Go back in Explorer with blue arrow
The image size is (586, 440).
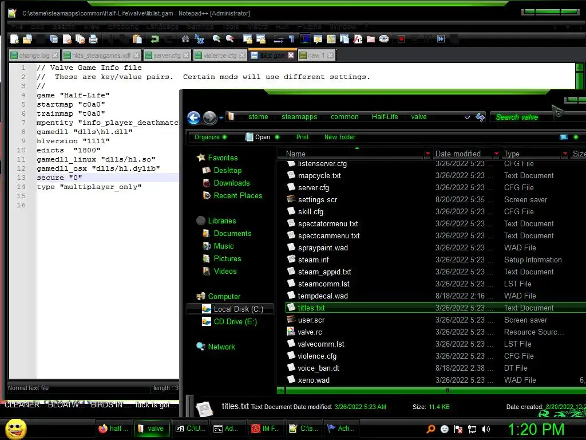click(193, 118)
